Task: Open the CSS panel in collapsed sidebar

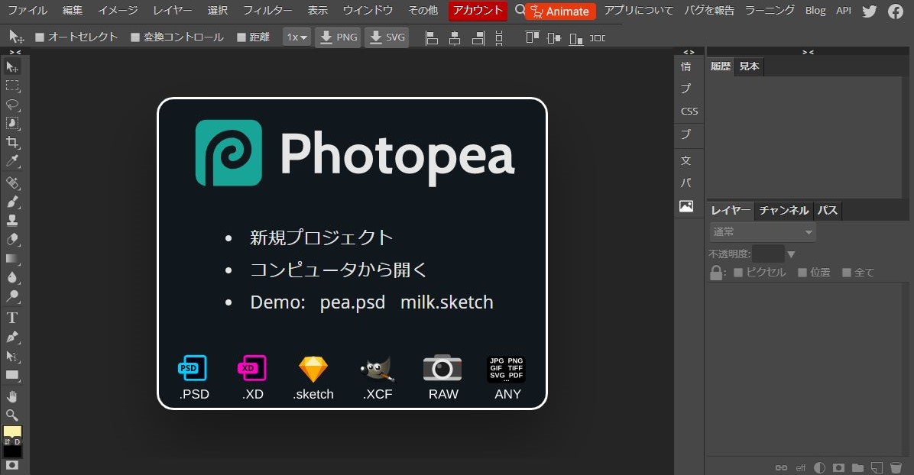Action: point(689,111)
